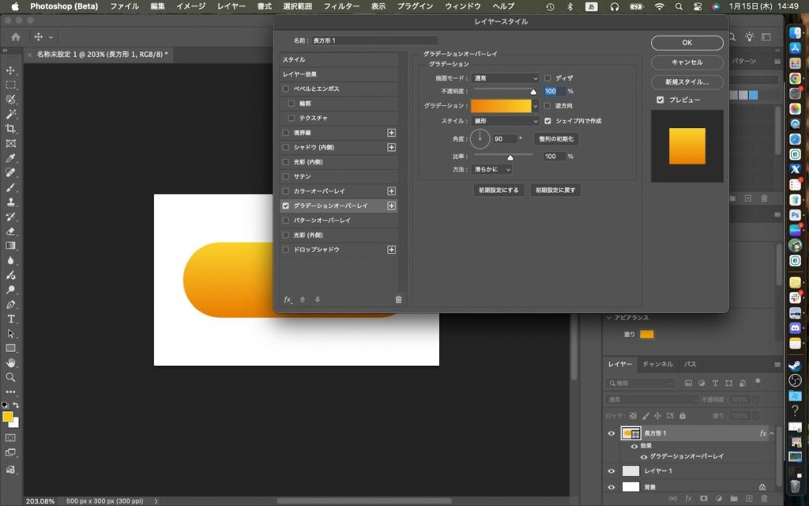Image resolution: width=809 pixels, height=506 pixels.
Task: Uncheck the プレビュー checkbox
Action: coord(660,100)
